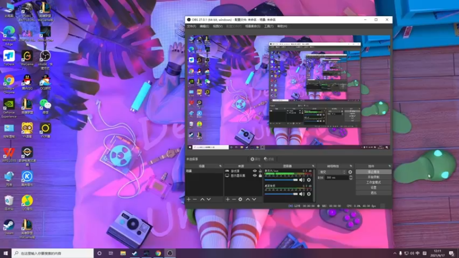This screenshot has width=459, height=258.
Task: Move the source down with the sources panel arrow
Action: (254, 199)
